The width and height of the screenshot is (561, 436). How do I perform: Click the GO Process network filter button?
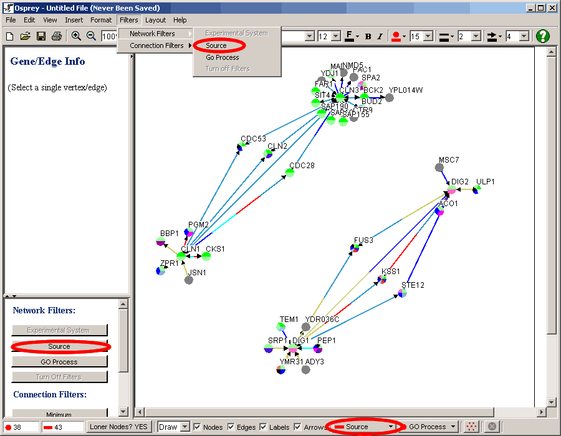[x=59, y=362]
